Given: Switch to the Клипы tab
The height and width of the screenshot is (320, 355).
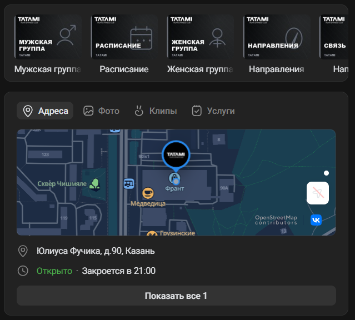Looking at the screenshot, I should tap(156, 111).
